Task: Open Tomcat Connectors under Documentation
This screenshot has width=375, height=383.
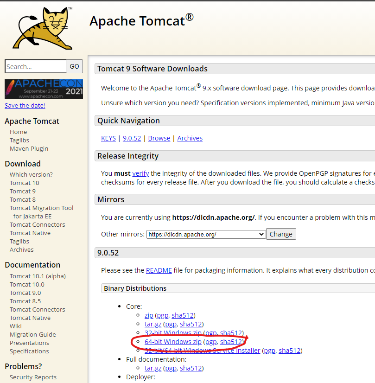Action: [x=38, y=309]
